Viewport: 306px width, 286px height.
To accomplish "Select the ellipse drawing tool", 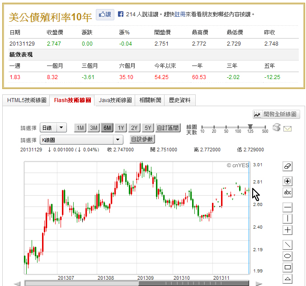I will (287, 256).
